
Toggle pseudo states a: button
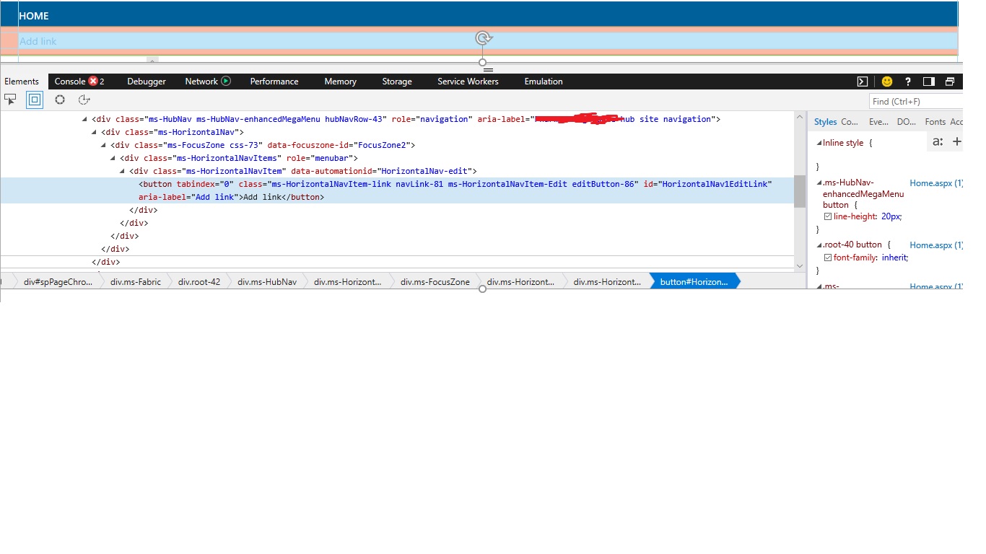(x=938, y=141)
